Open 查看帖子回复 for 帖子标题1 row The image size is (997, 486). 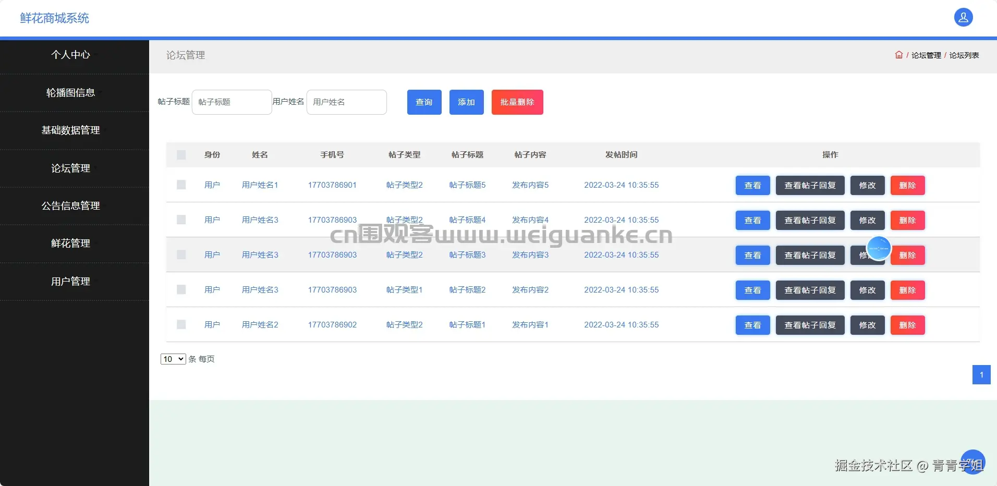click(x=810, y=325)
